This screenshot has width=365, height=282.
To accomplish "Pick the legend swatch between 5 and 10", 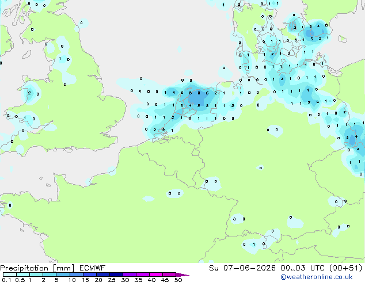I will coord(63,275).
